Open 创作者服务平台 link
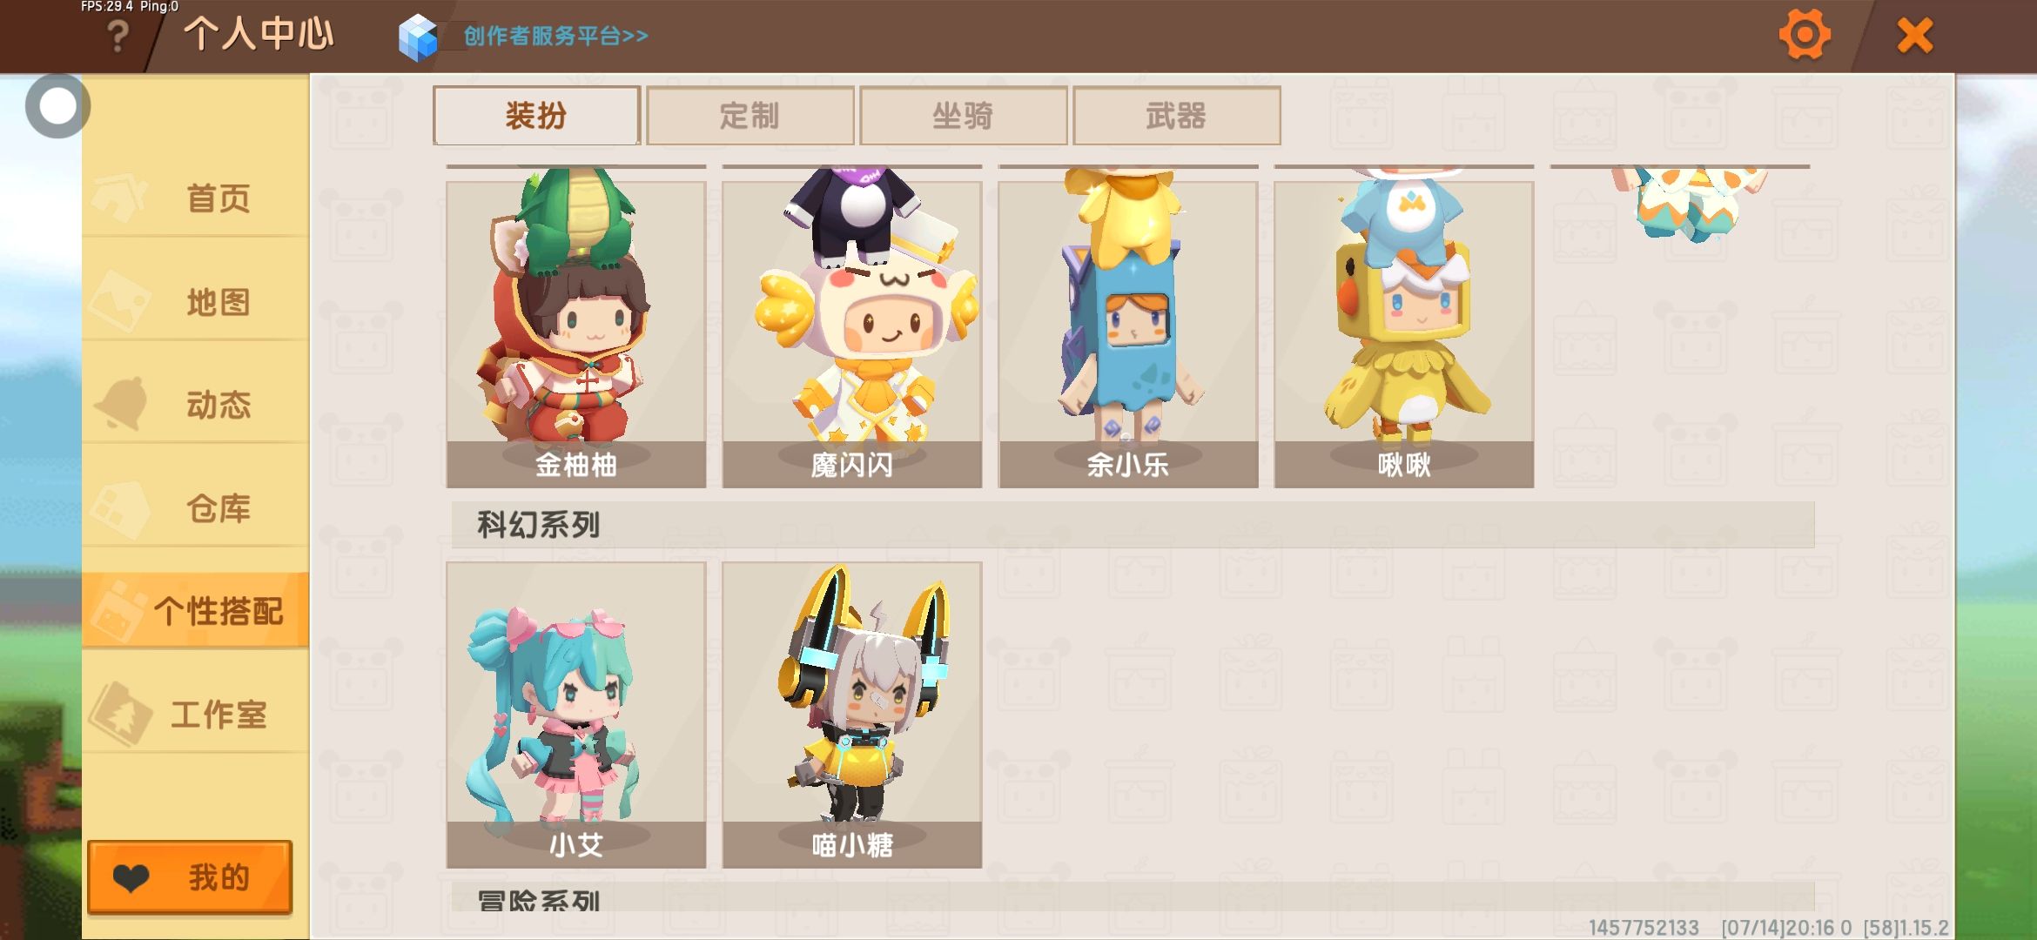 (556, 36)
